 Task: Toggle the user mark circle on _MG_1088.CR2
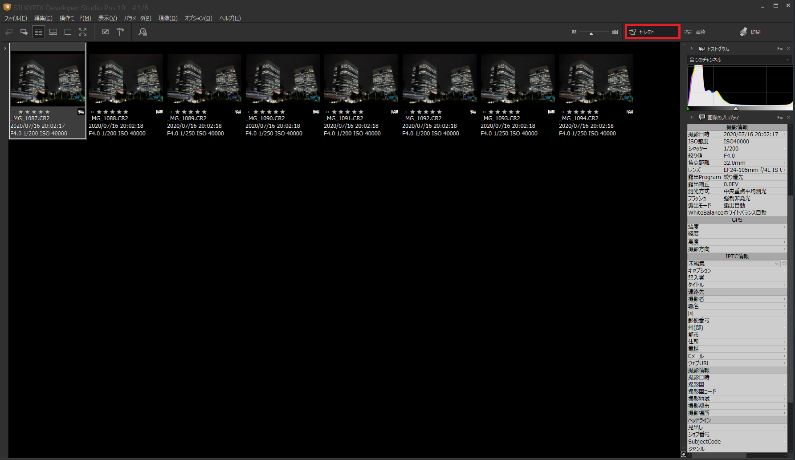(93, 112)
